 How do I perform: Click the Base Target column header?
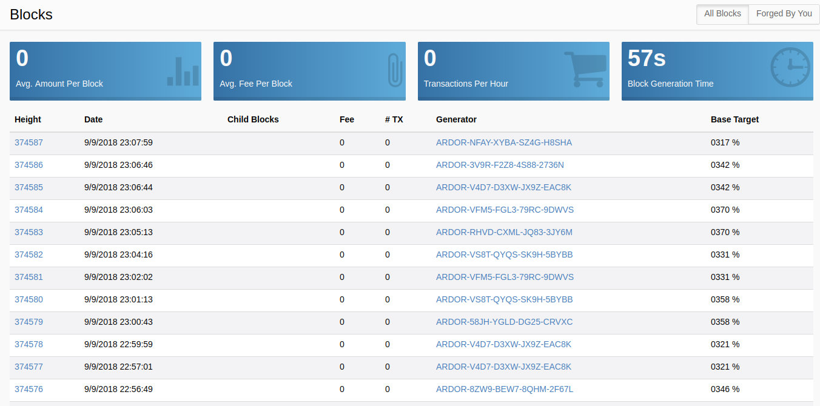pos(734,120)
